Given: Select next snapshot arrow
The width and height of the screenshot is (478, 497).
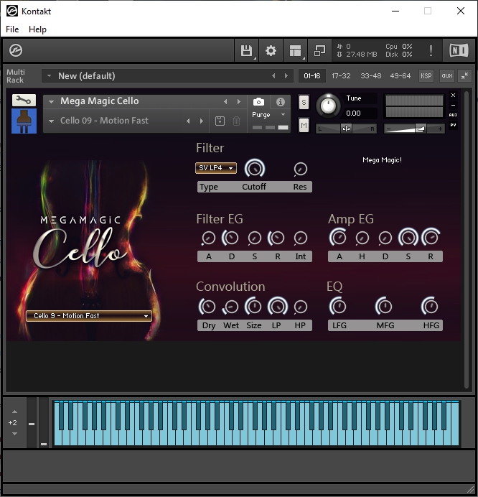Looking at the screenshot, I should click(x=202, y=121).
